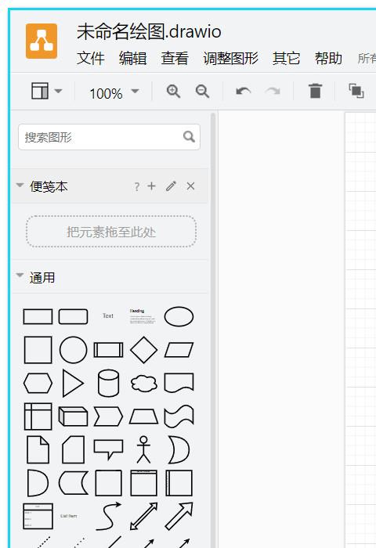376x548 pixels.
Task: Click the 搜索图形 search field
Action: pyautogui.click(x=109, y=137)
